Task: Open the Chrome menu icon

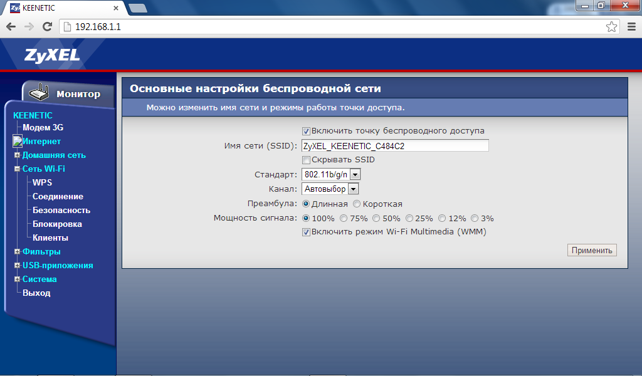Action: [x=631, y=27]
